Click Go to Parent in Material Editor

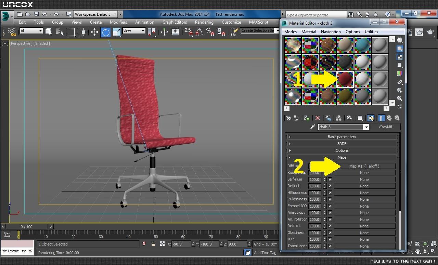point(389,118)
